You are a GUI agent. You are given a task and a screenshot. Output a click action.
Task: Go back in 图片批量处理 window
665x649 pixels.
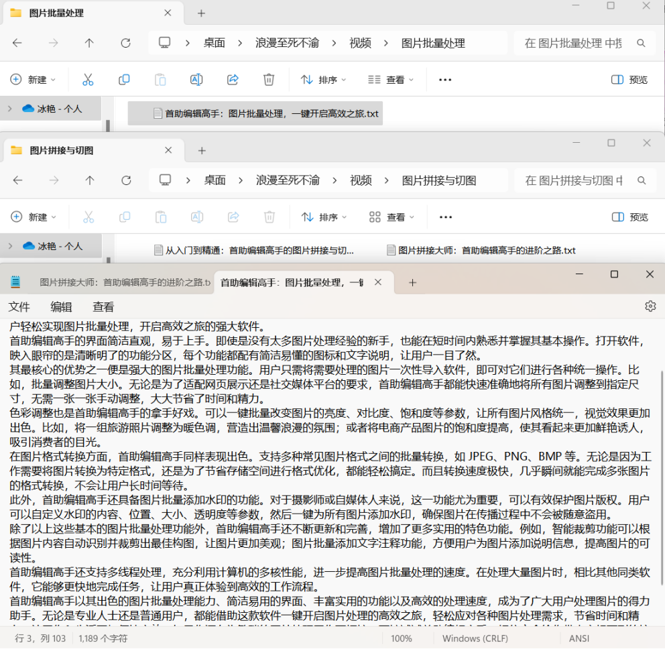click(17, 43)
